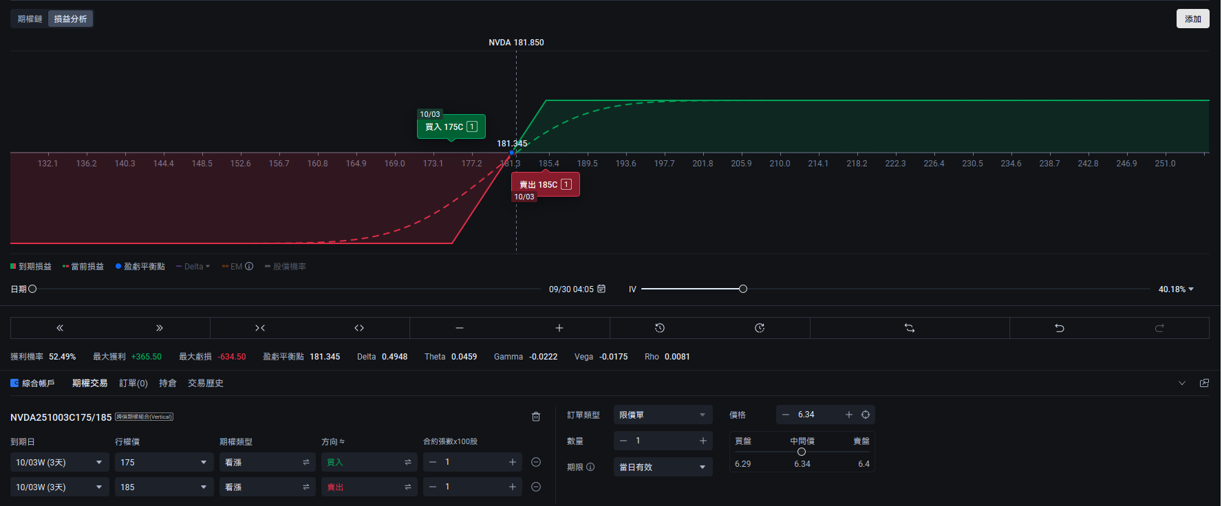Viewport: 1222px width, 506px height.
Task: Click the narrow strike width icon
Action: pos(260,328)
